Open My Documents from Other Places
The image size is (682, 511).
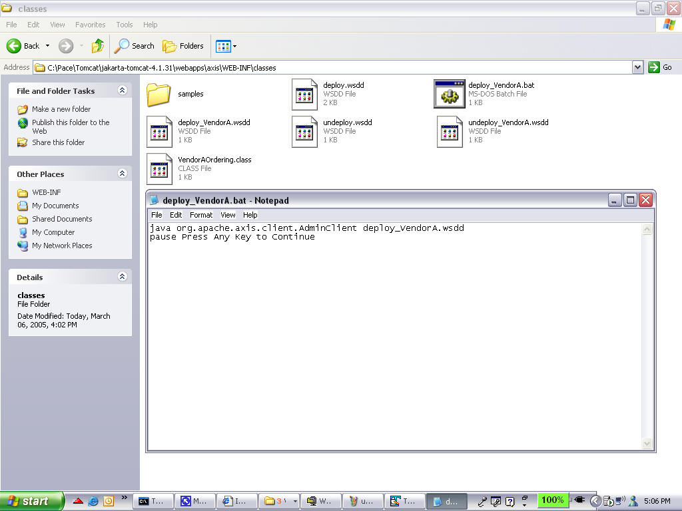(x=55, y=206)
